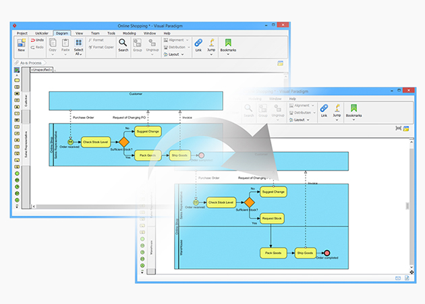Select Suggest Change task in back window
The image size is (425, 304).
coord(148,131)
